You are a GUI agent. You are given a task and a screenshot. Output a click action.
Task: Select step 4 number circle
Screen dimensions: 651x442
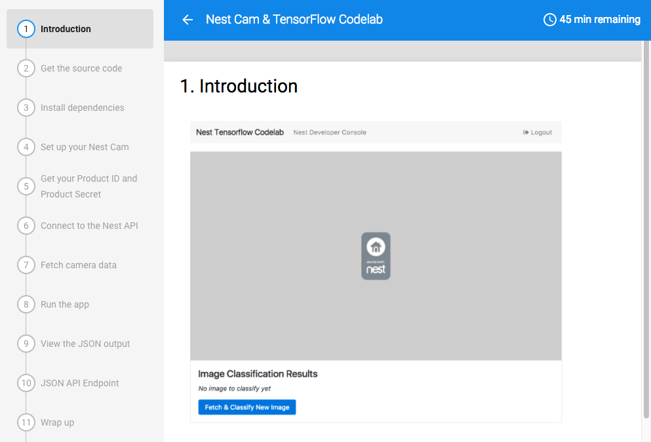click(26, 147)
